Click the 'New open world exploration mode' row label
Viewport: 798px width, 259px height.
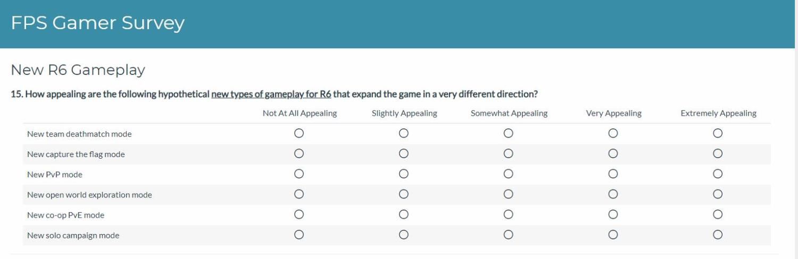pyautogui.click(x=89, y=195)
